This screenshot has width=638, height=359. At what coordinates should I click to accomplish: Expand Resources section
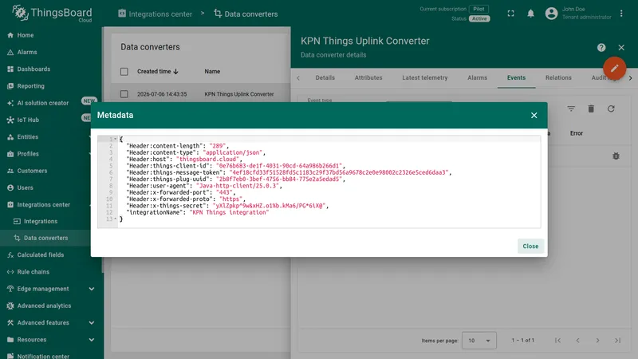click(x=92, y=340)
